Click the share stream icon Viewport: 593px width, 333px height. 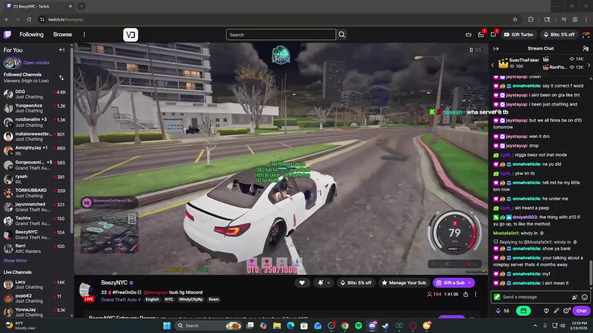(x=466, y=294)
